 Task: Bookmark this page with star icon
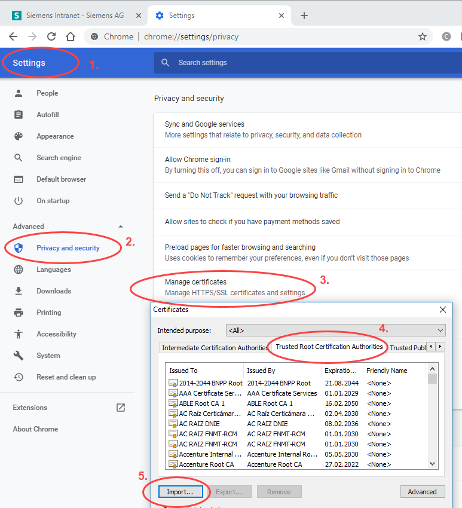423,36
